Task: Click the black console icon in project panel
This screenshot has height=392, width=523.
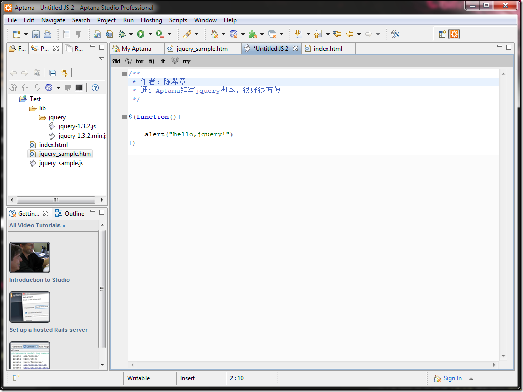Action: coord(79,88)
